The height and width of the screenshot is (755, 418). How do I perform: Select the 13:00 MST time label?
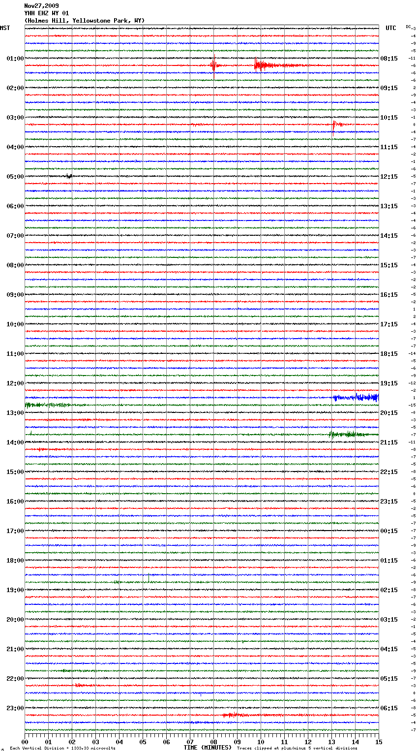[15, 413]
